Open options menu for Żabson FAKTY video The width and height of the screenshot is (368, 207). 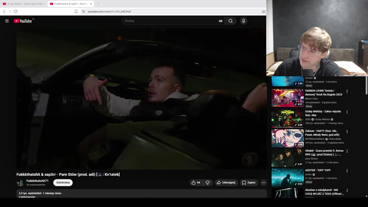[347, 131]
